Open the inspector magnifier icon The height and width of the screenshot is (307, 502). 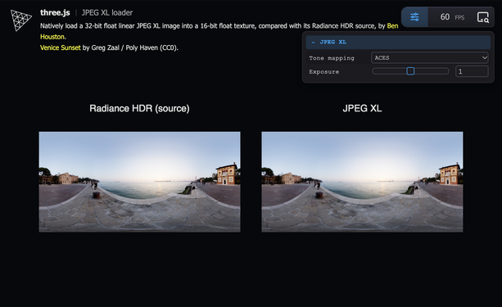483,17
